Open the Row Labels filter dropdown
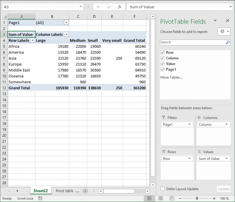Screen dimensions: 235x202 pos(32,40)
